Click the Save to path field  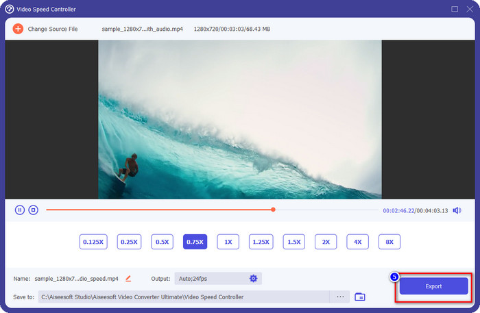pos(184,297)
